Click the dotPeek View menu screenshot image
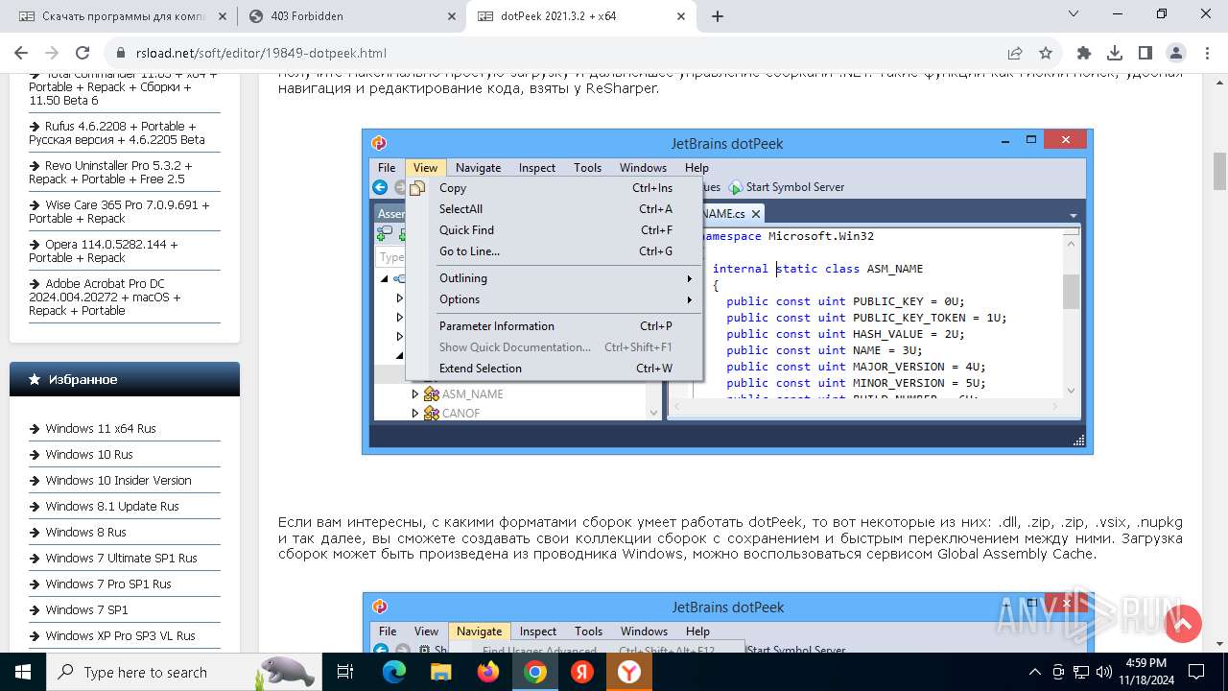The image size is (1228, 691). coord(727,292)
